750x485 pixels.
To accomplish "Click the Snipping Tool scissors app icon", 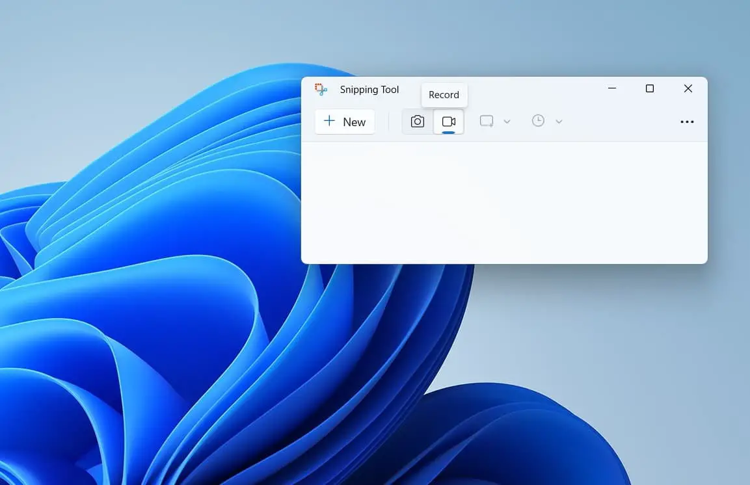I will [321, 89].
